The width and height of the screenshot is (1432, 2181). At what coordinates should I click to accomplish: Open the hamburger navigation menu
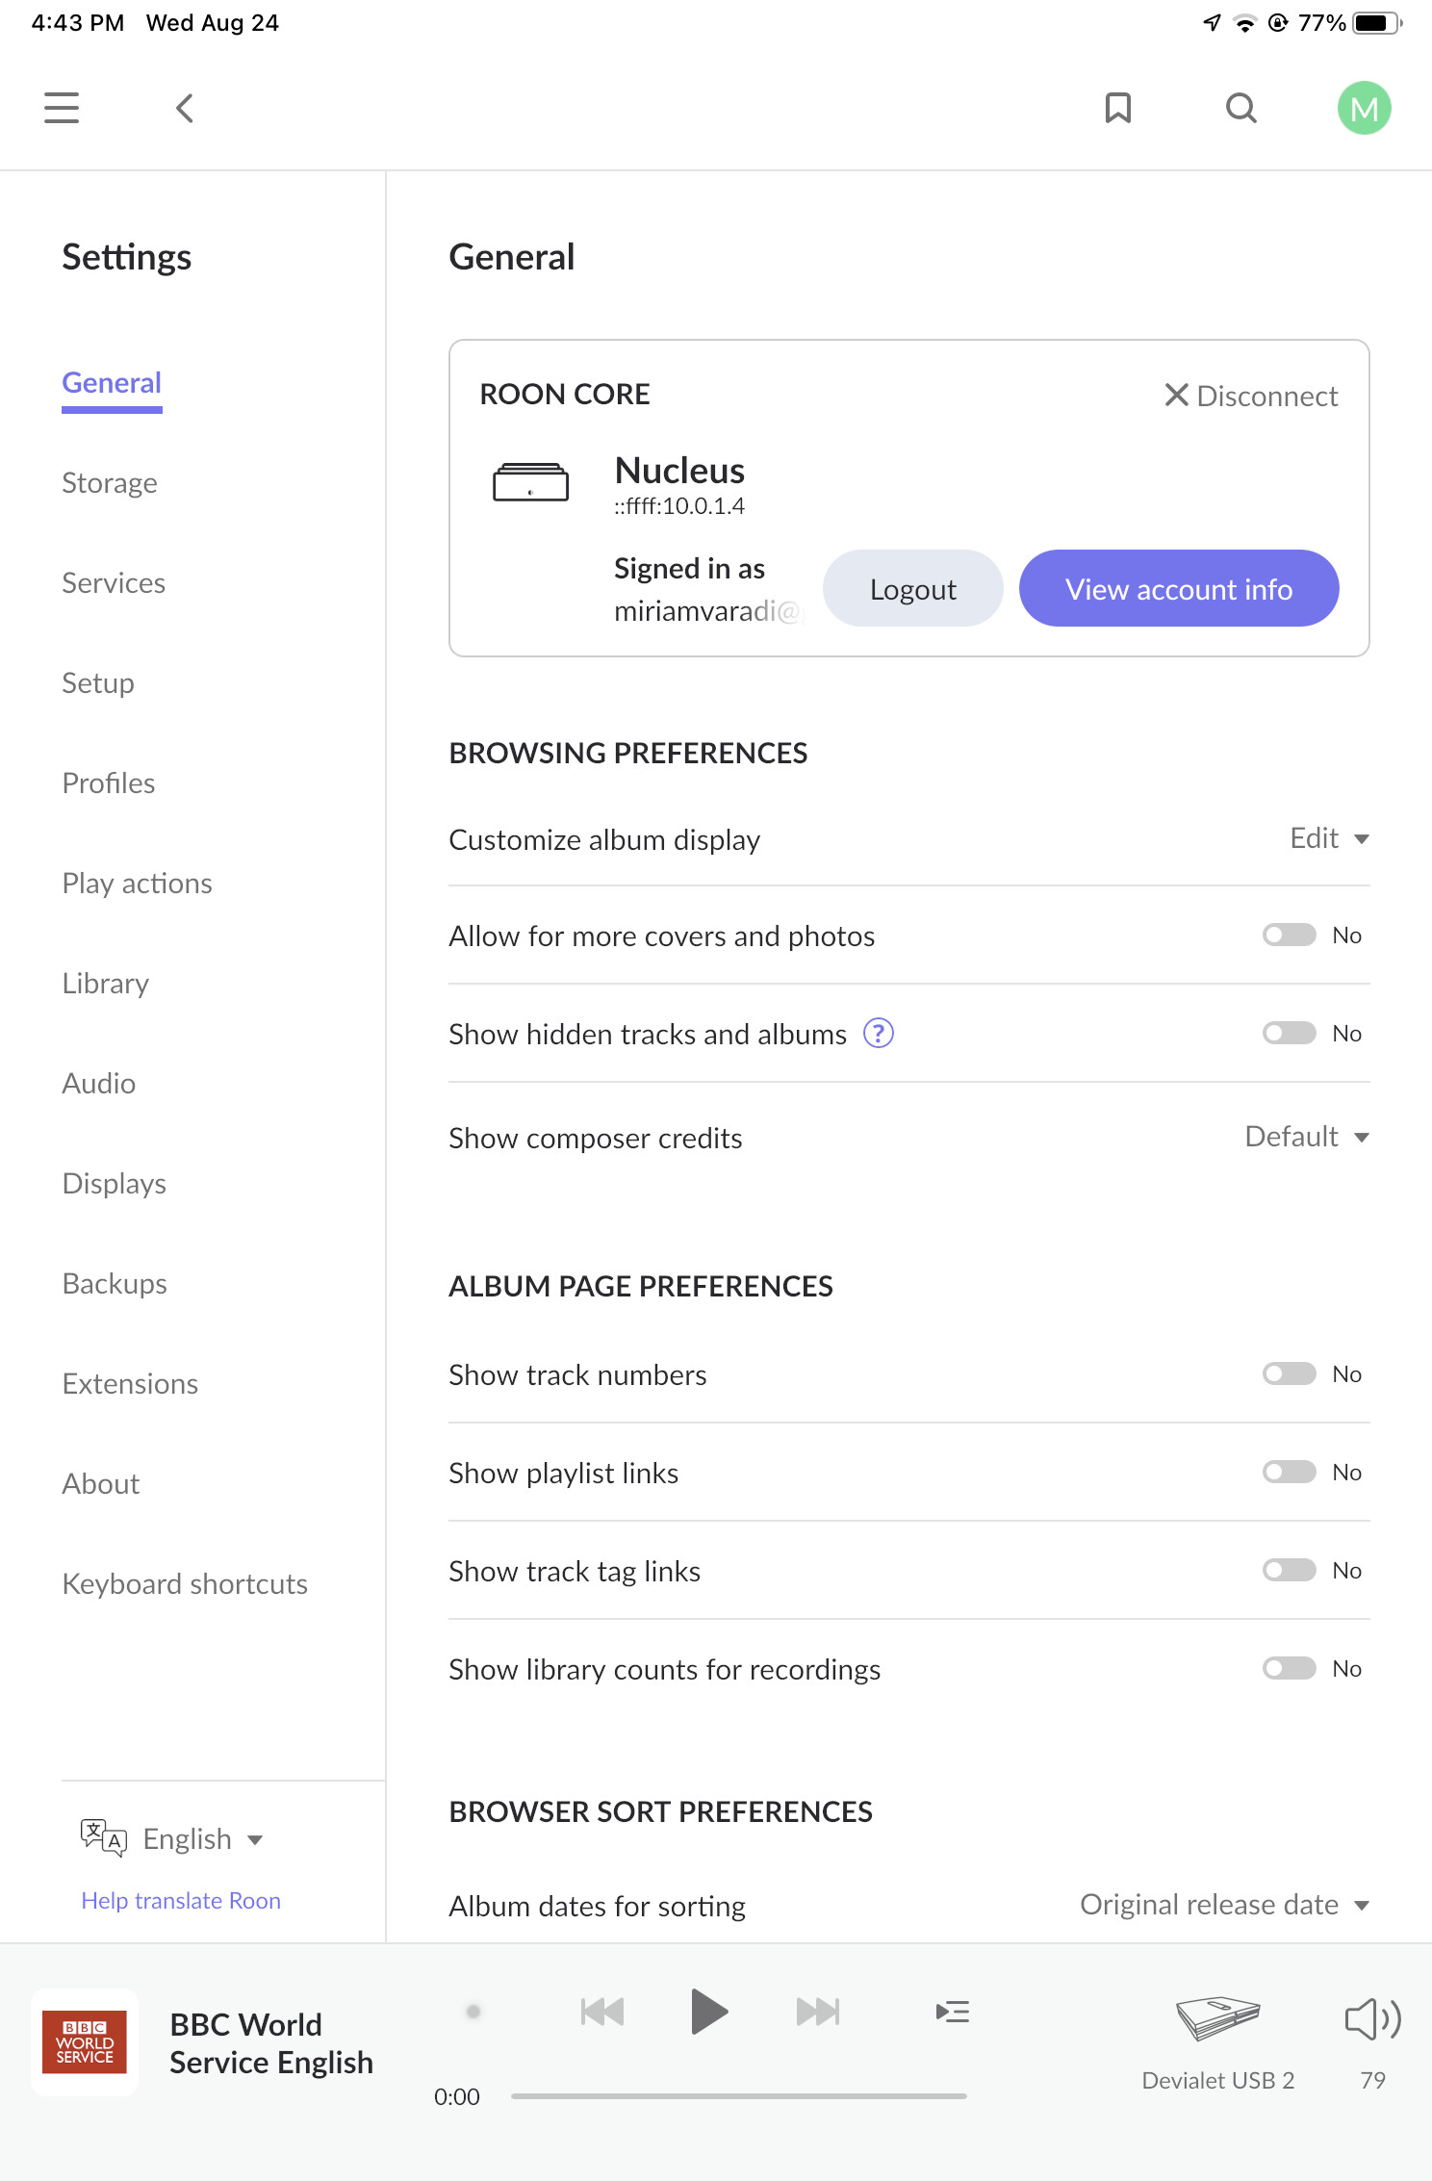[x=62, y=108]
